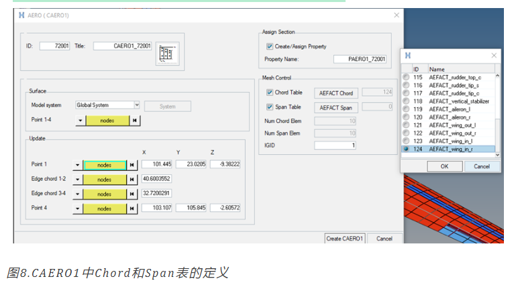Reset the Point 1 nodes selection
The width and height of the screenshot is (518, 285).
click(x=132, y=165)
